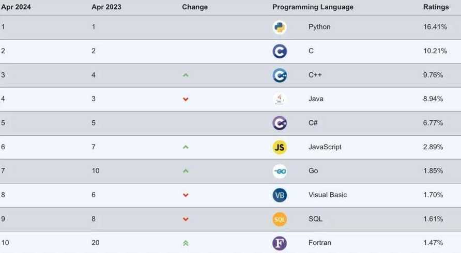Click the C# logo icon
This screenshot has height=253, width=461.
click(x=280, y=123)
